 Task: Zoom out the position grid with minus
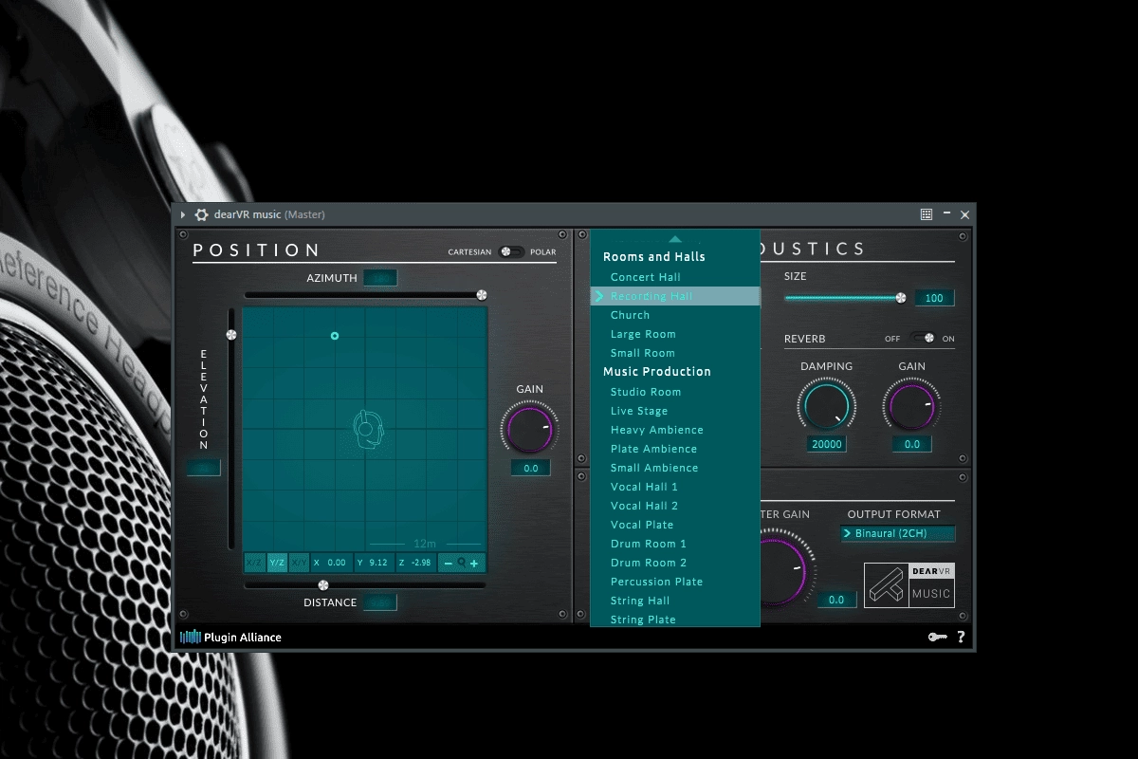point(448,564)
